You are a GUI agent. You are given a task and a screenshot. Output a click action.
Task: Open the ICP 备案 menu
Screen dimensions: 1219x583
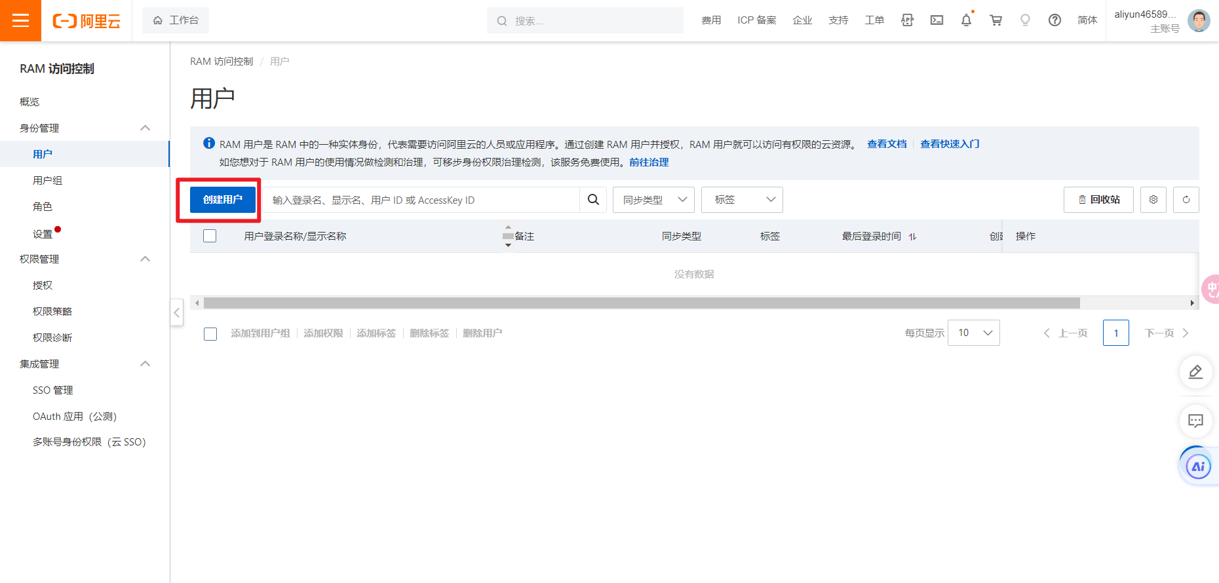[756, 20]
